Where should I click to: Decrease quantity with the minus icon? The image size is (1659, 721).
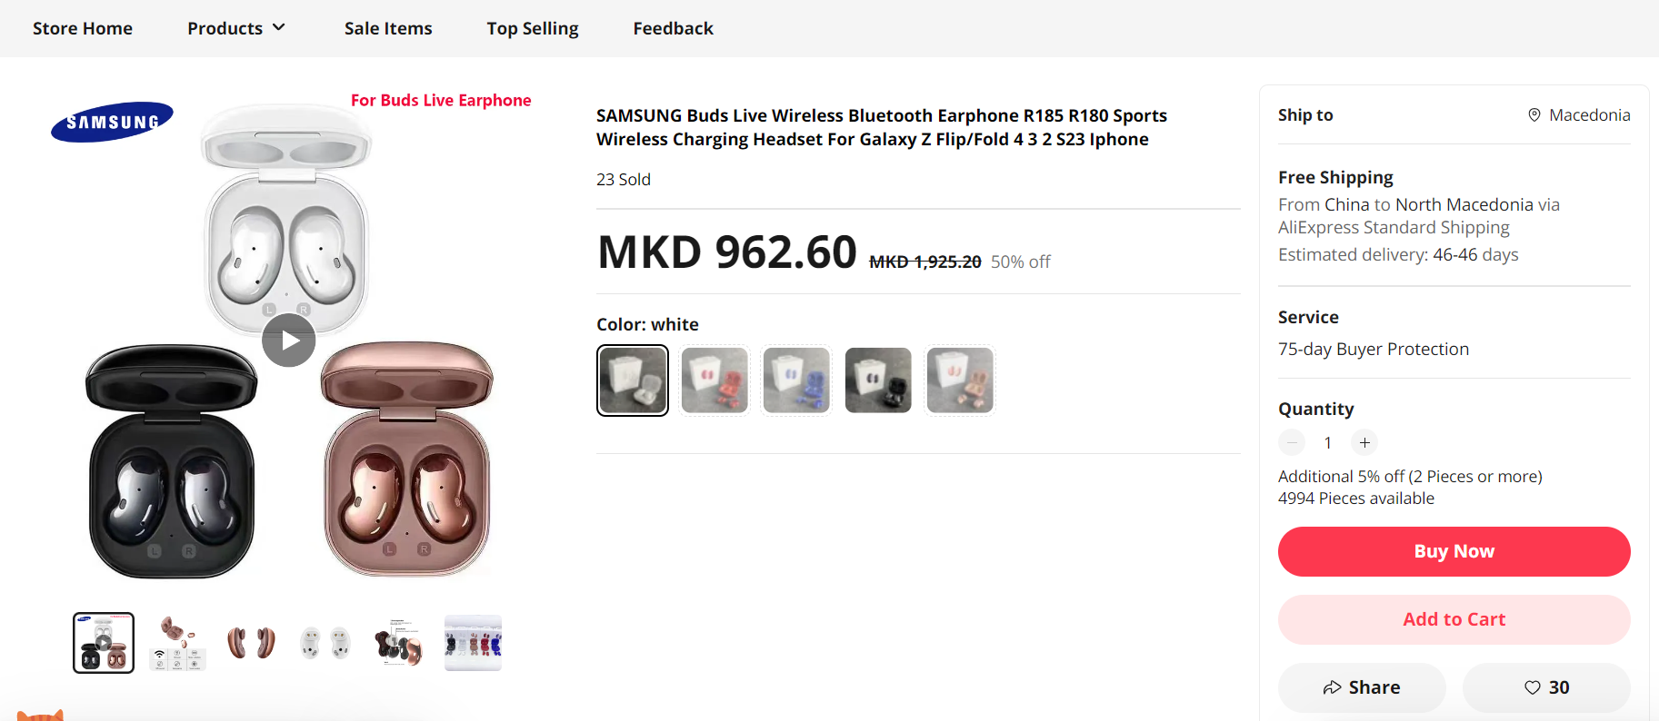pyautogui.click(x=1292, y=442)
